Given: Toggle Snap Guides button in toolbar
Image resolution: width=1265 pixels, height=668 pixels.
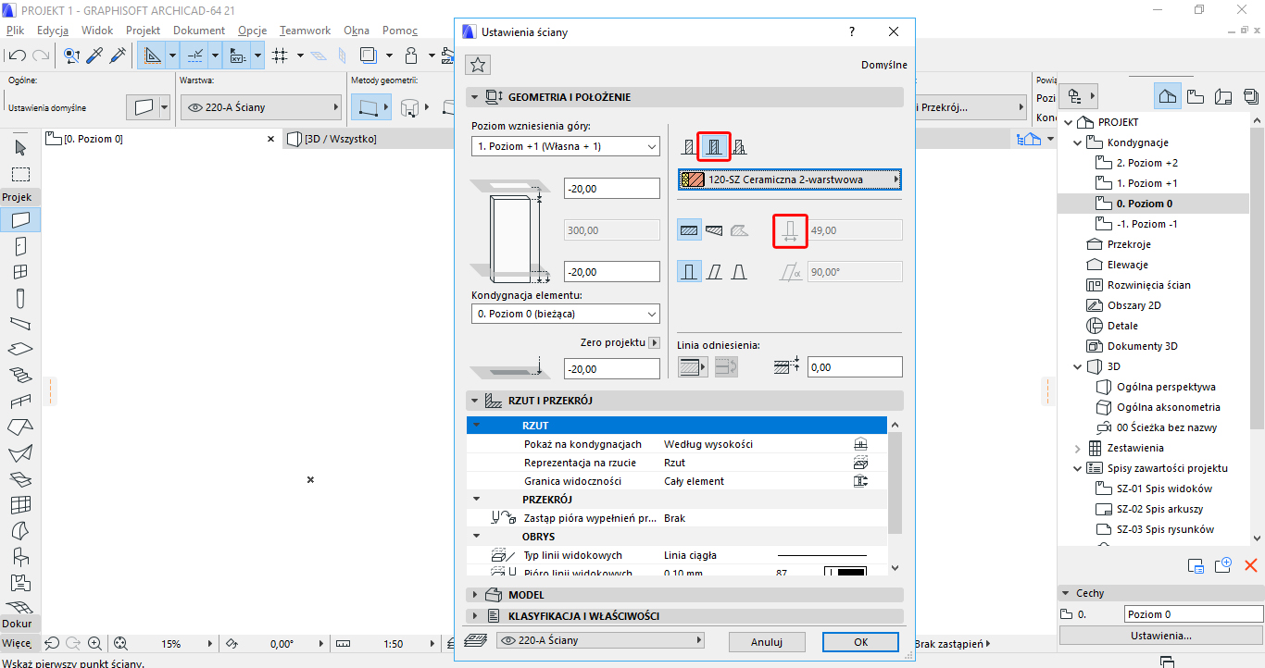Looking at the screenshot, I should [x=194, y=56].
